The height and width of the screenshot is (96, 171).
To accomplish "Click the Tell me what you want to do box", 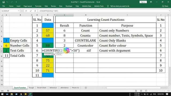I will pos(120,6).
